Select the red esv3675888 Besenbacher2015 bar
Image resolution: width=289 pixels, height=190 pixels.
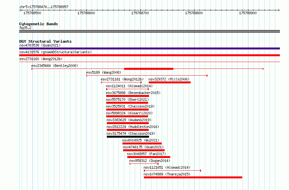128,96
